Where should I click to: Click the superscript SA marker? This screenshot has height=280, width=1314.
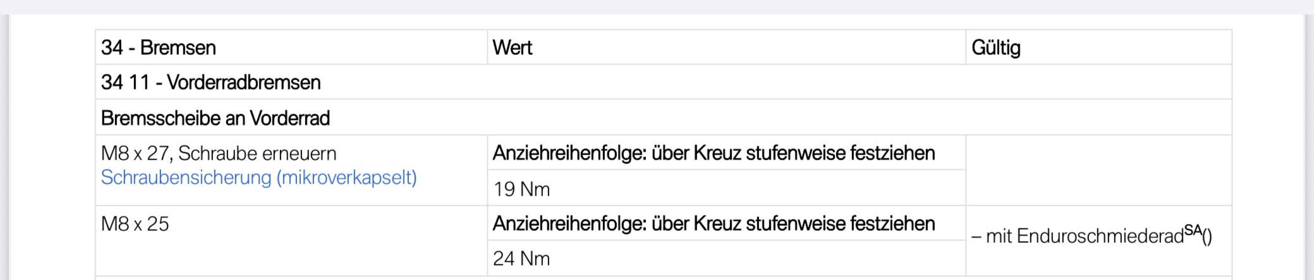1193,231
